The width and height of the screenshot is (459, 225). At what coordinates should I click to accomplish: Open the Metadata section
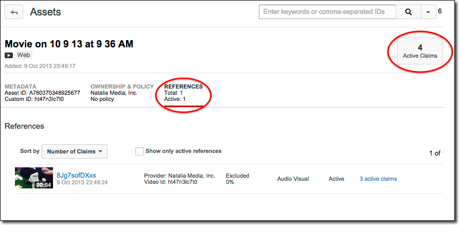[21, 86]
